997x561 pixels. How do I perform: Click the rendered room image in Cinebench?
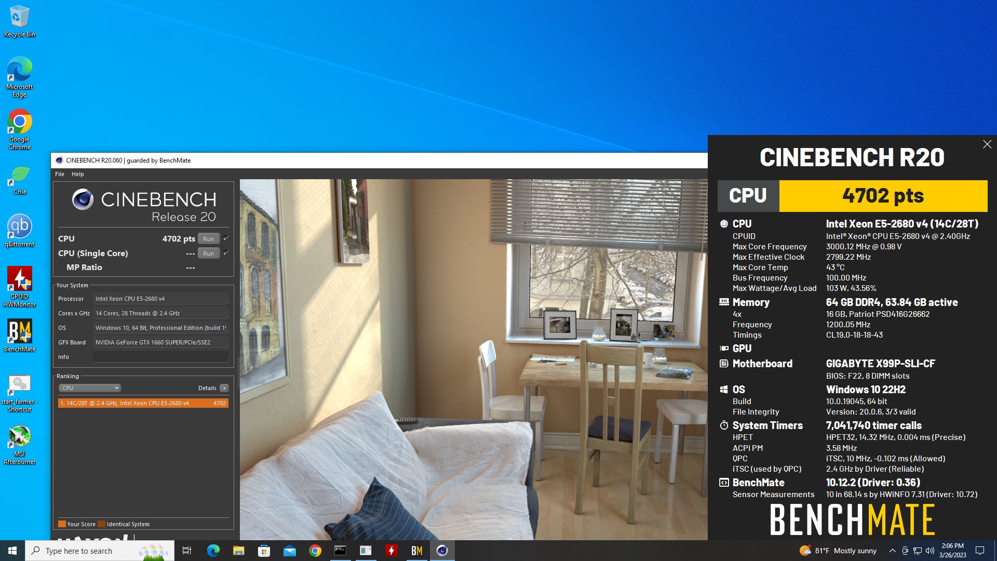pyautogui.click(x=474, y=359)
